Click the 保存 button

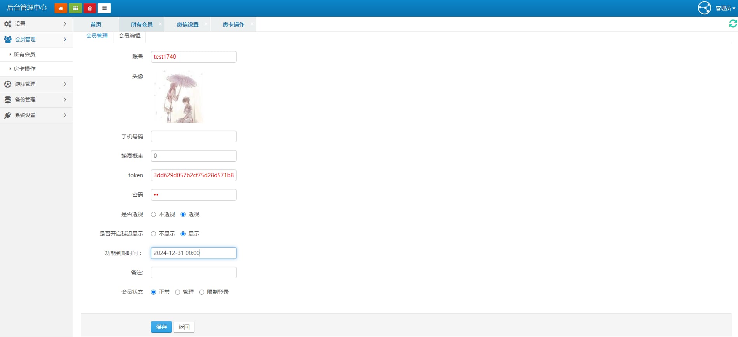161,327
